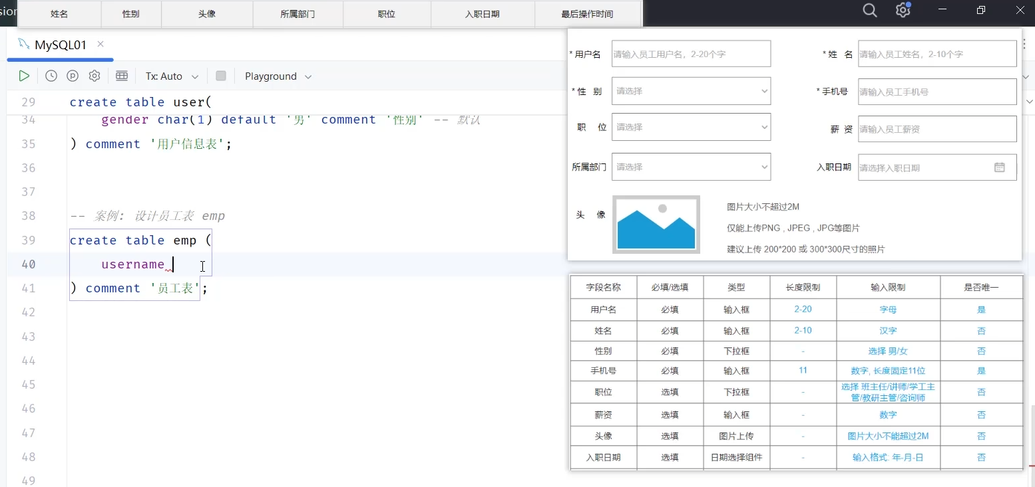Open the Tx: Auto transaction mode dropdown
Screen dimensions: 1035x487
[172, 76]
